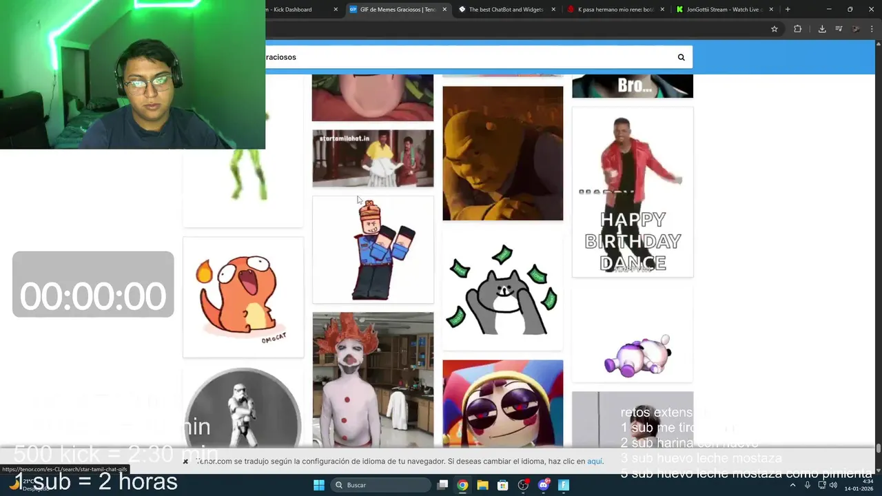882x496 pixels.
Task: Dismiss the language translation notice X
Action: tap(185, 462)
